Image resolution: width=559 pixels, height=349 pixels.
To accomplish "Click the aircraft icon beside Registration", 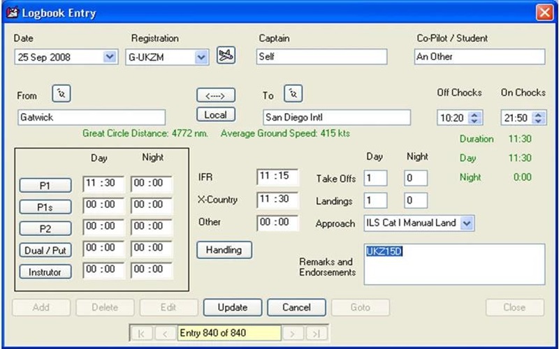I will click(226, 56).
